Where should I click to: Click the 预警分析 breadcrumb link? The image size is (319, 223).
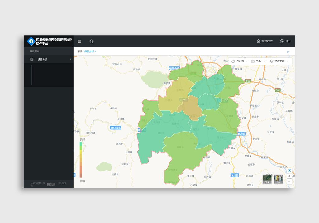pyautogui.click(x=89, y=51)
